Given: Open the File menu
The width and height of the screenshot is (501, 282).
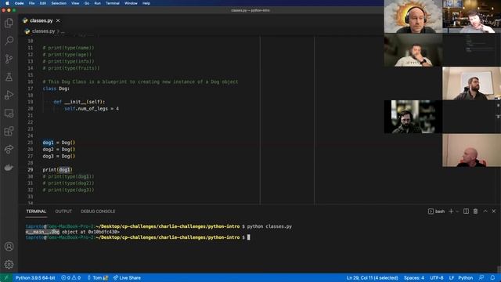Looking at the screenshot, I should 31,3.
